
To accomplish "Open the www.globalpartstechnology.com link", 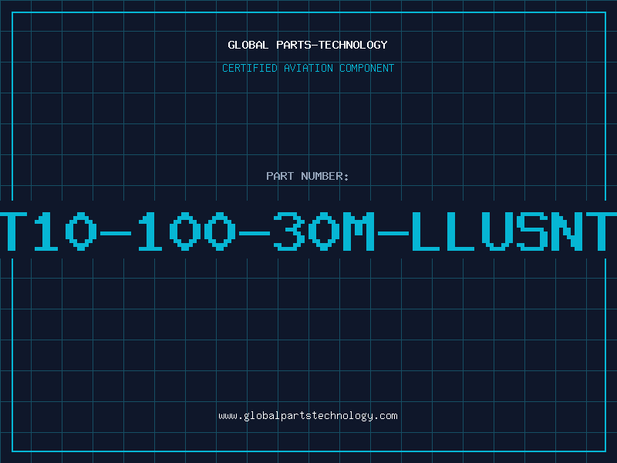I will point(308,416).
